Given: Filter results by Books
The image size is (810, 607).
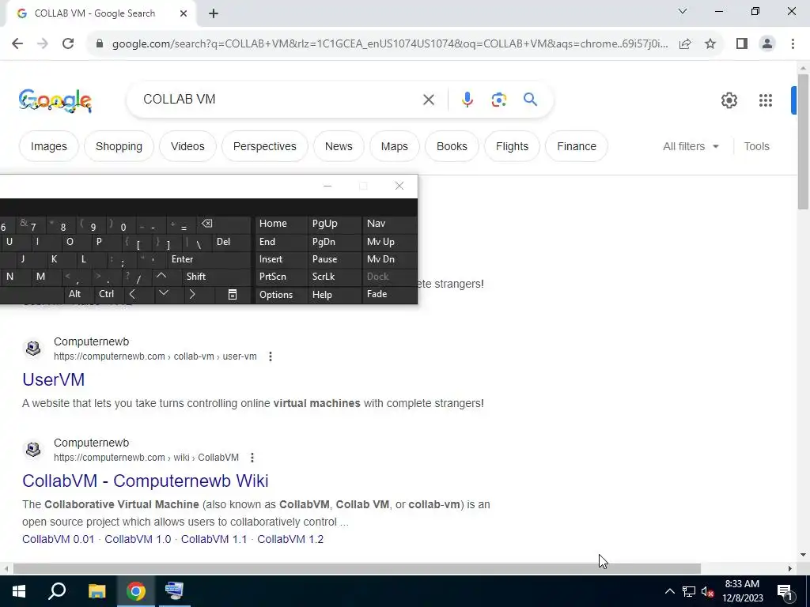Looking at the screenshot, I should [x=452, y=146].
